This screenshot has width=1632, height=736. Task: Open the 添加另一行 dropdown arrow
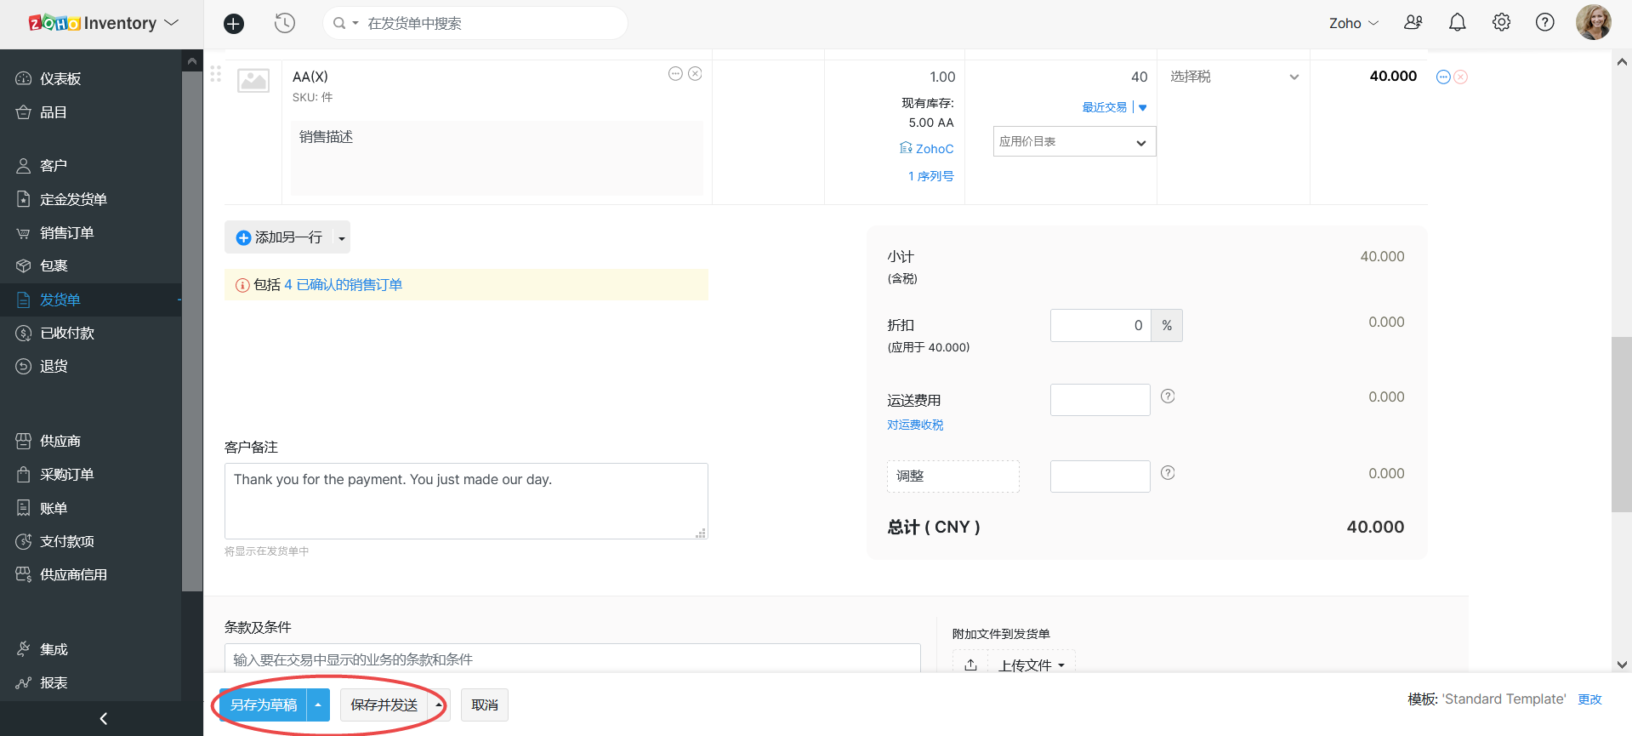tap(342, 238)
